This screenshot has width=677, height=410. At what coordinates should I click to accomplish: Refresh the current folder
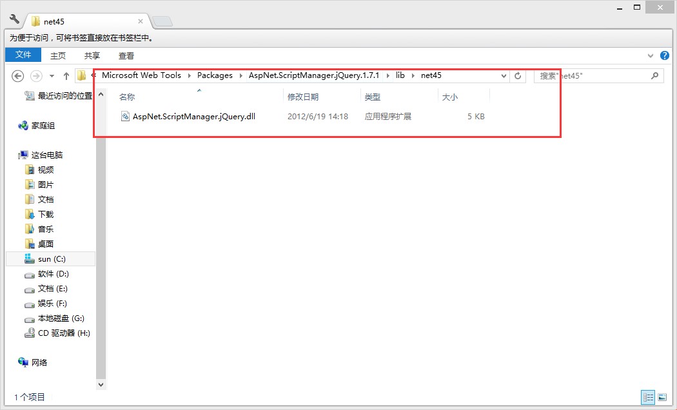pyautogui.click(x=518, y=76)
